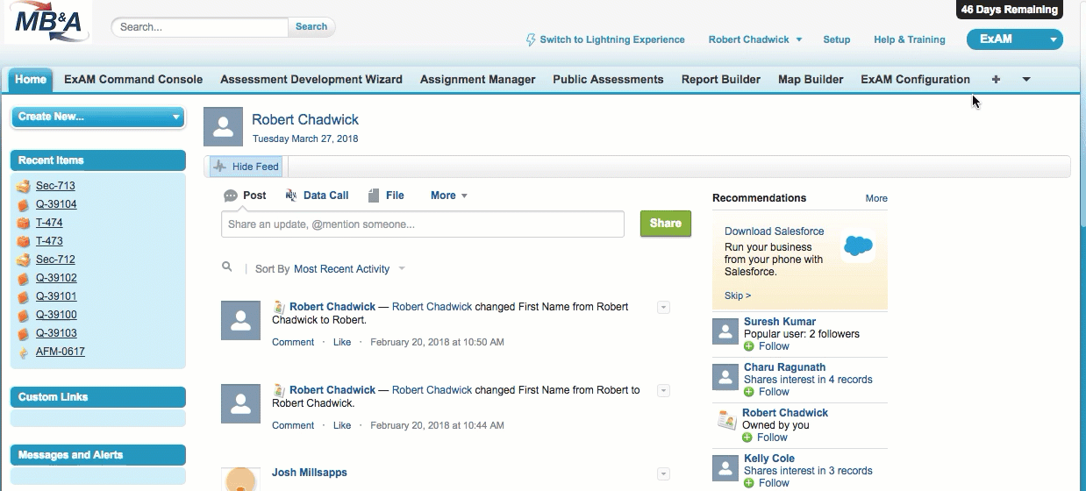The width and height of the screenshot is (1086, 491).
Task: Click the Hide Feed toggle button
Action: (245, 167)
